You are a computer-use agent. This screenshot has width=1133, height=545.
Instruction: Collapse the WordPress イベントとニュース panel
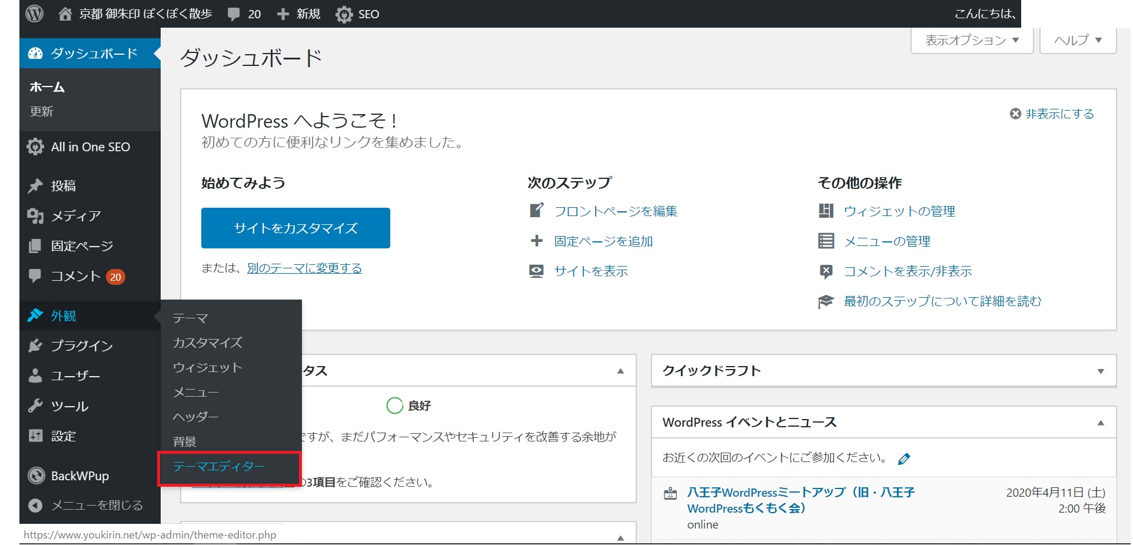(1101, 423)
